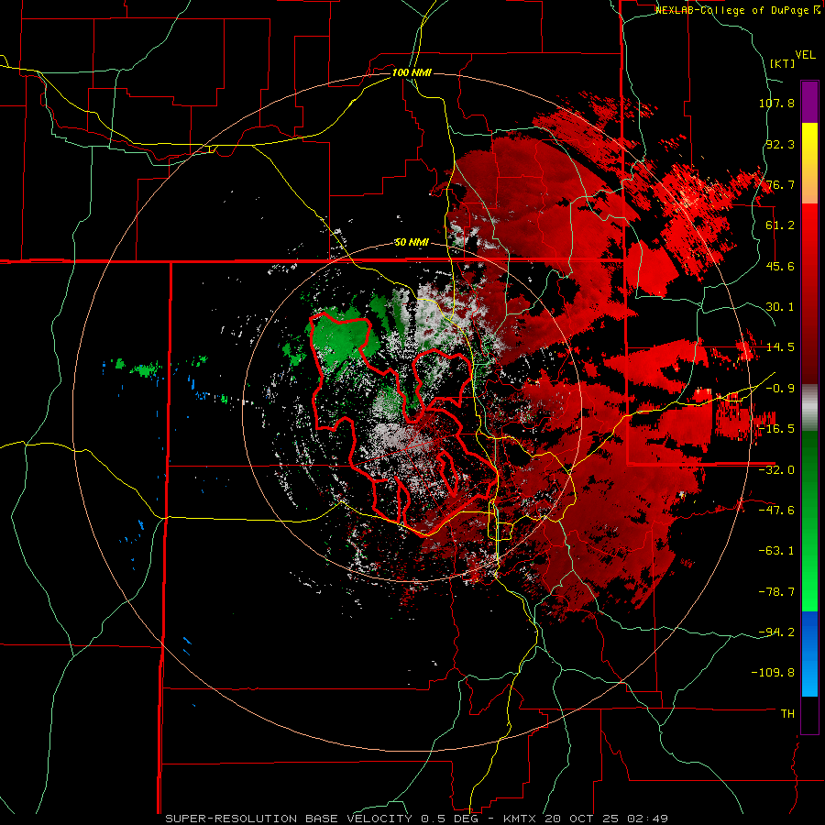Pick the black TH segment of the color bar
This screenshot has width=825, height=825.
click(809, 714)
